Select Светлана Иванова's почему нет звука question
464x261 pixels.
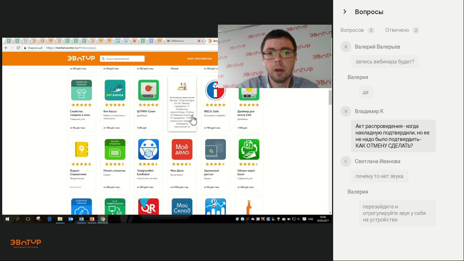pyautogui.click(x=380, y=176)
